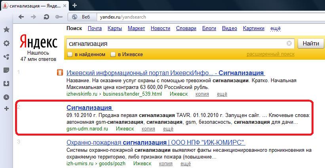This screenshot has width=325, height=168.
Task: Open the Видео service link
Action: click(x=230, y=28)
